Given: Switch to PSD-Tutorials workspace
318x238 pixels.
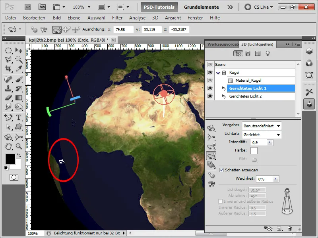Looking at the screenshot, I should (x=159, y=7).
